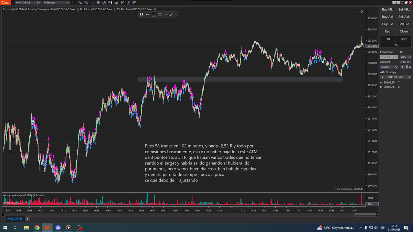Open the OBS recording taskbar icon
This screenshot has width=413, height=232.
tap(79, 228)
